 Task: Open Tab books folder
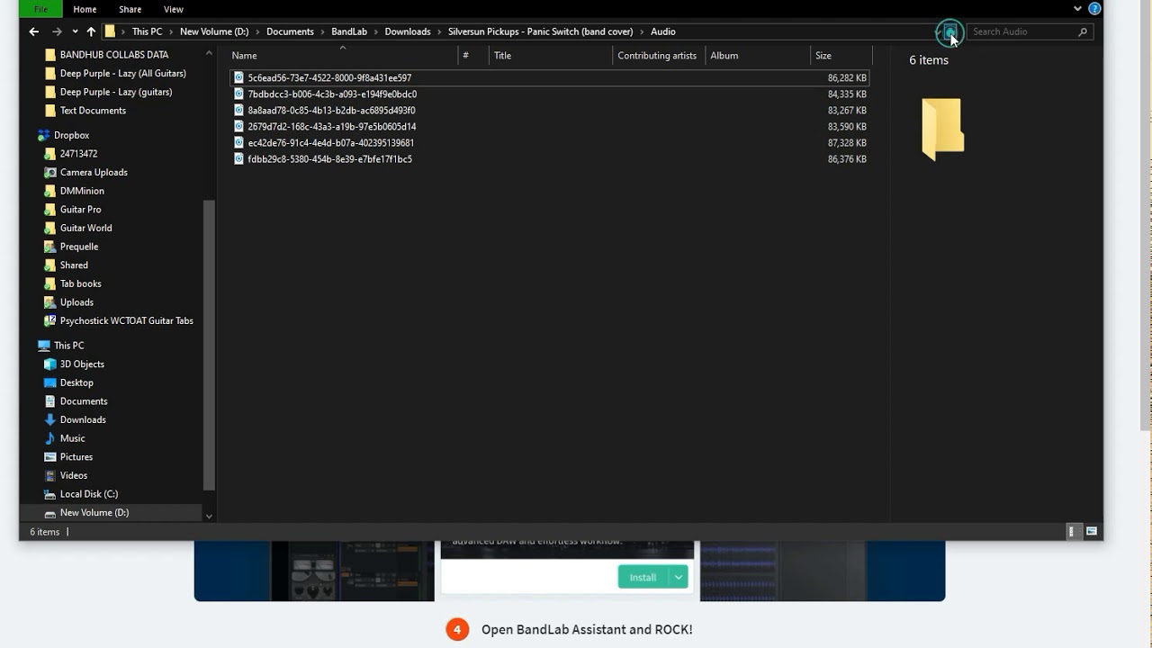click(x=80, y=283)
